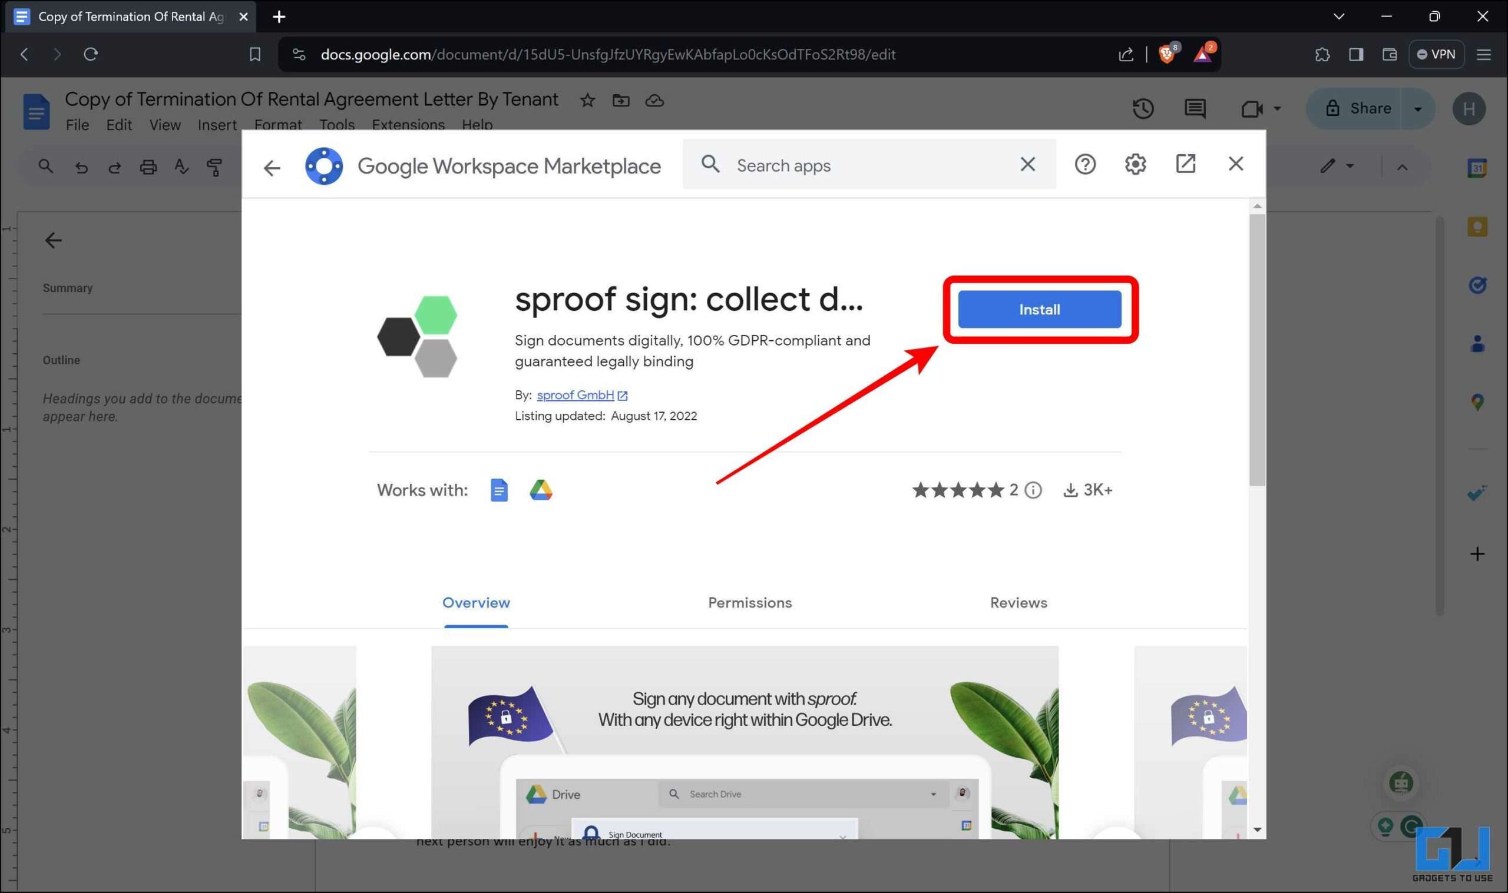The width and height of the screenshot is (1508, 893).
Task: Toggle the browser sidebar
Action: 1355,54
